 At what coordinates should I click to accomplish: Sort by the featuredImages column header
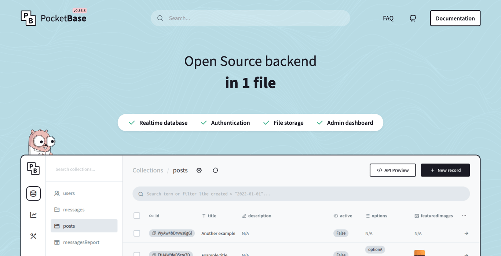point(434,216)
